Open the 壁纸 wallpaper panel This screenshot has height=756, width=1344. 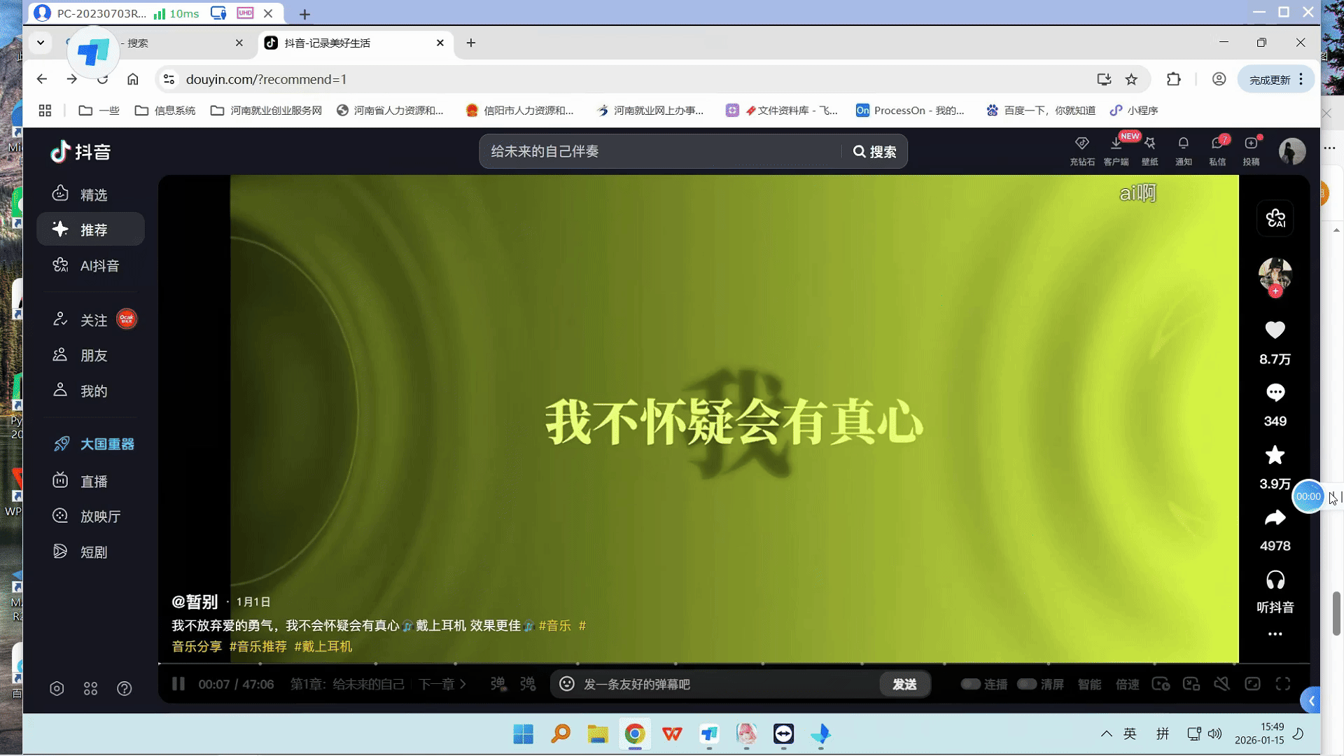pos(1150,149)
